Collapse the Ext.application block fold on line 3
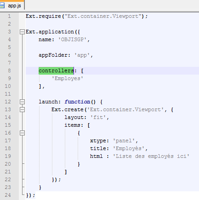This screenshot has height=200, width=199. 22,32
